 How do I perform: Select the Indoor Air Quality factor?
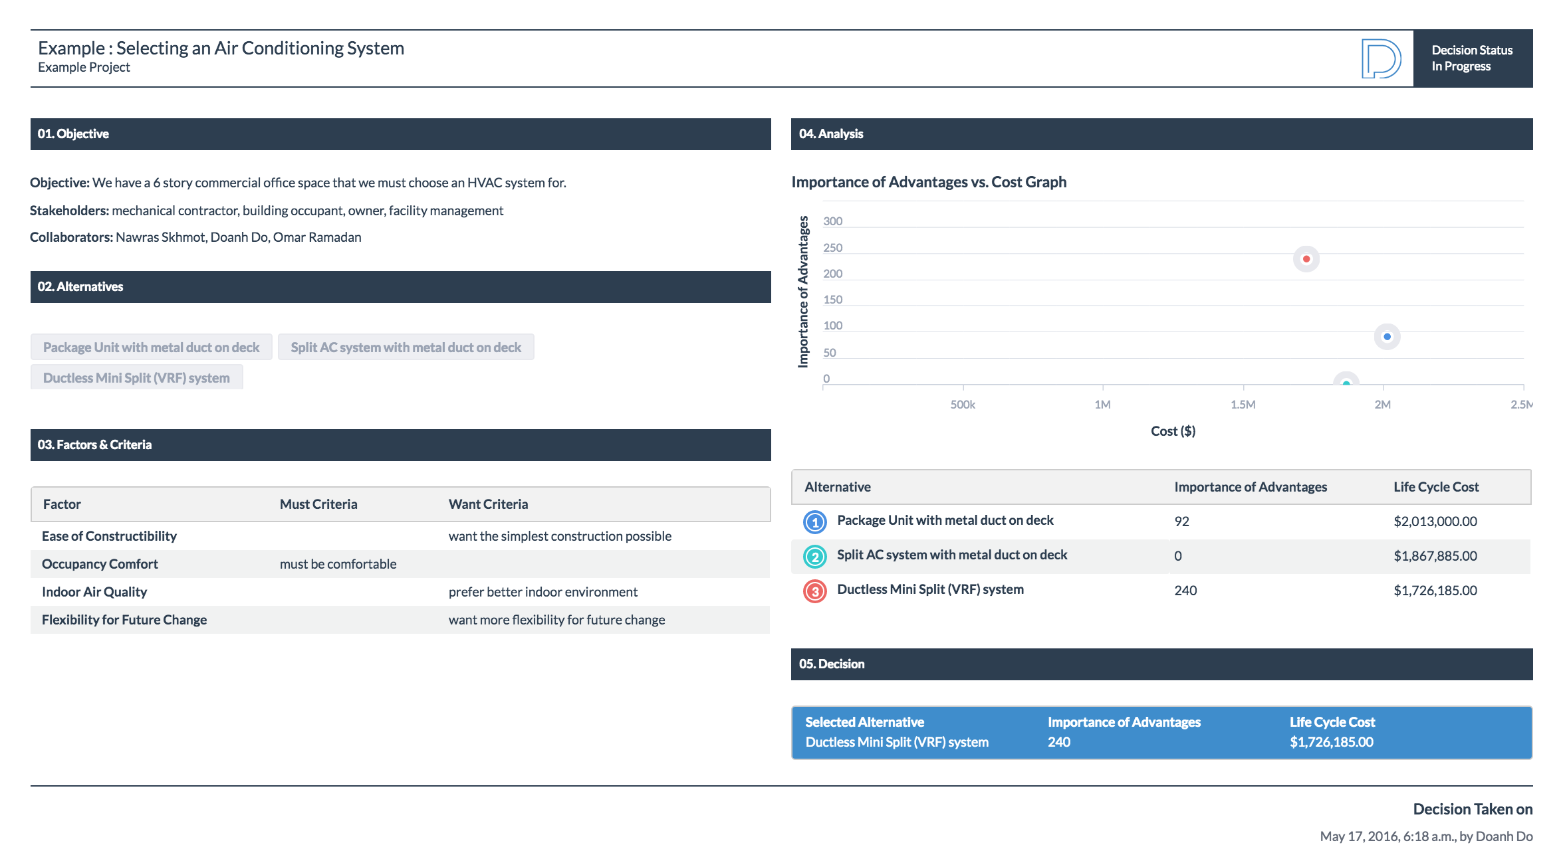(x=94, y=592)
